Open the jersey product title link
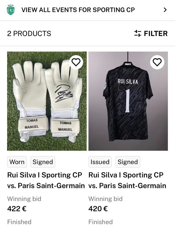175x237 pixels. (x=127, y=180)
